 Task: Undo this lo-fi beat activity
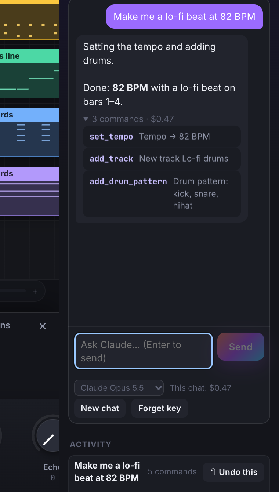(233, 472)
